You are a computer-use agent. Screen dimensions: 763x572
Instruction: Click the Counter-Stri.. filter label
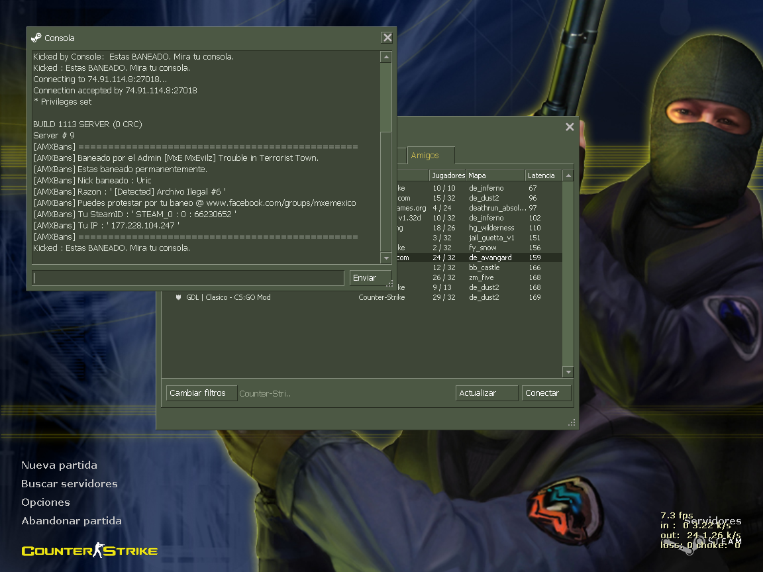click(265, 393)
